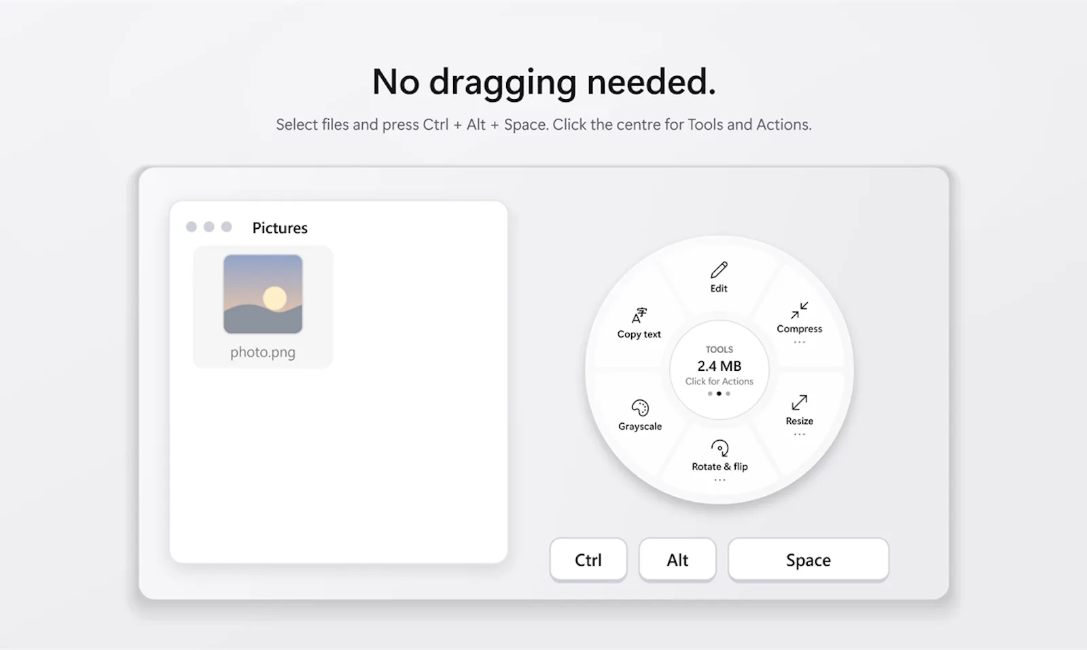1087x650 pixels.
Task: Use the Copy text tool
Action: pos(639,323)
